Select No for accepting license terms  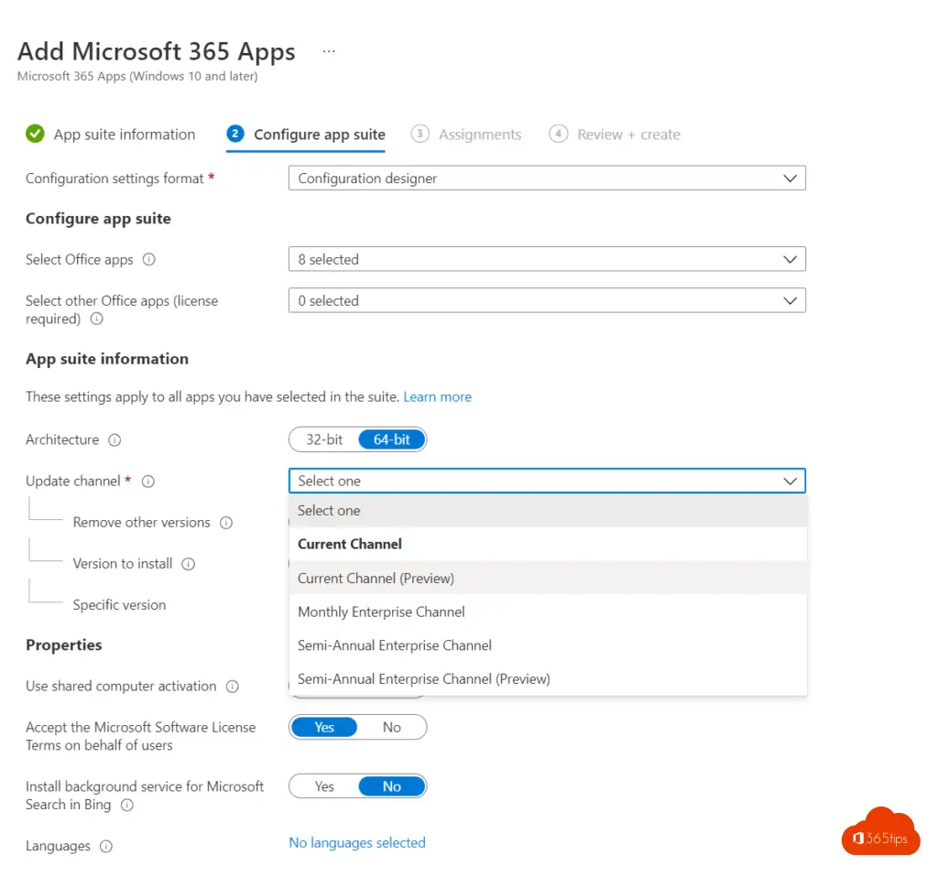click(x=392, y=727)
